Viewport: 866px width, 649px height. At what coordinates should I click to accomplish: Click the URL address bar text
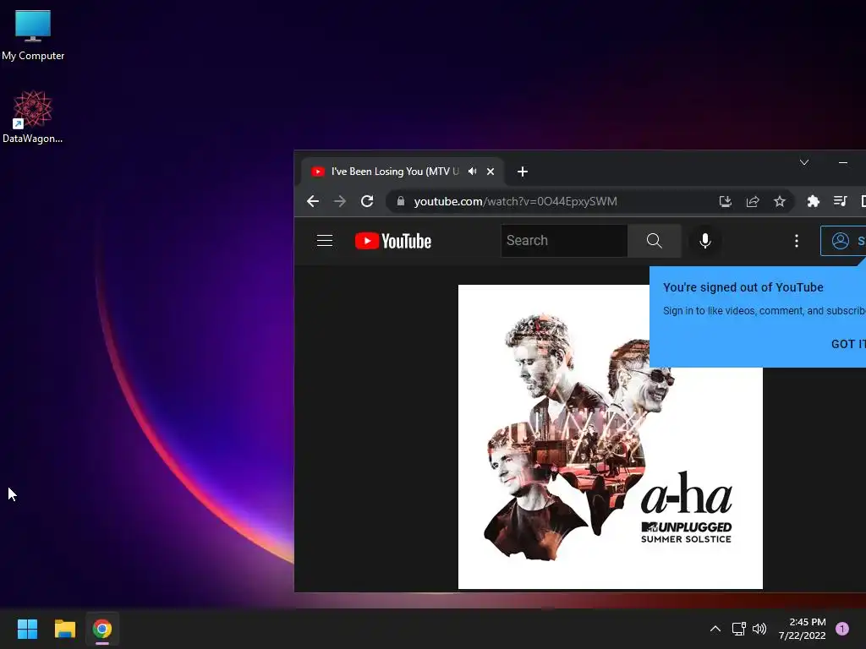tap(515, 201)
